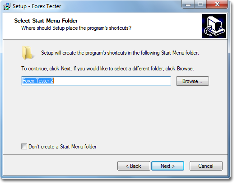Click the Setup will create shortcuts description text
Screen dimensions: 237x185
tap(120, 53)
